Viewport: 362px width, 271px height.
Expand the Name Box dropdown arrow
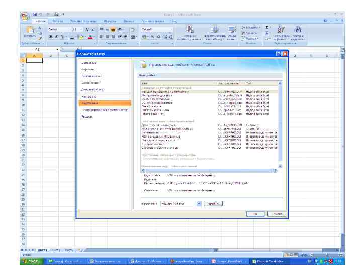coord(57,50)
